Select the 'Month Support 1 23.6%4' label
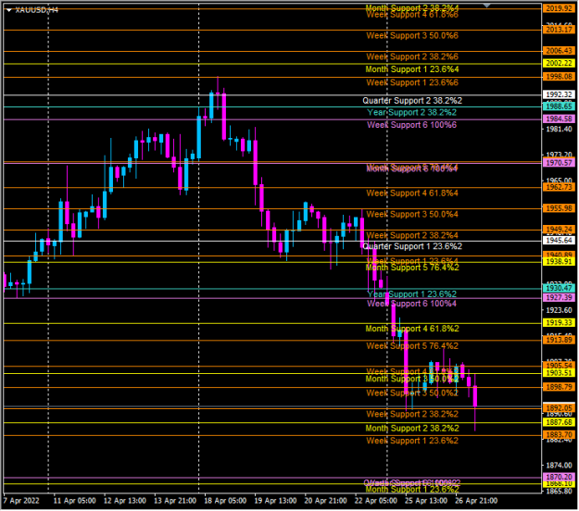 click(x=412, y=69)
